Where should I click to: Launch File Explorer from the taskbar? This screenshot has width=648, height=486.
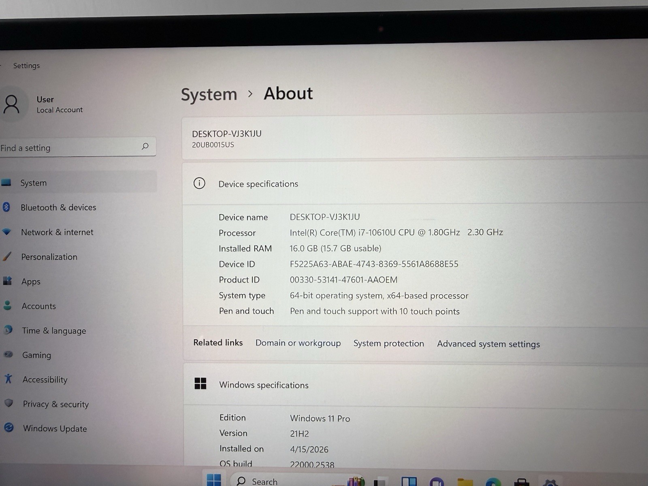(x=465, y=482)
